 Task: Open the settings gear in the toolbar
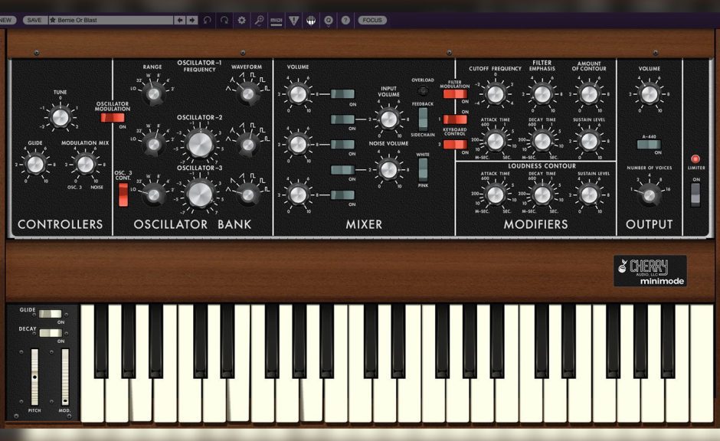pos(241,21)
